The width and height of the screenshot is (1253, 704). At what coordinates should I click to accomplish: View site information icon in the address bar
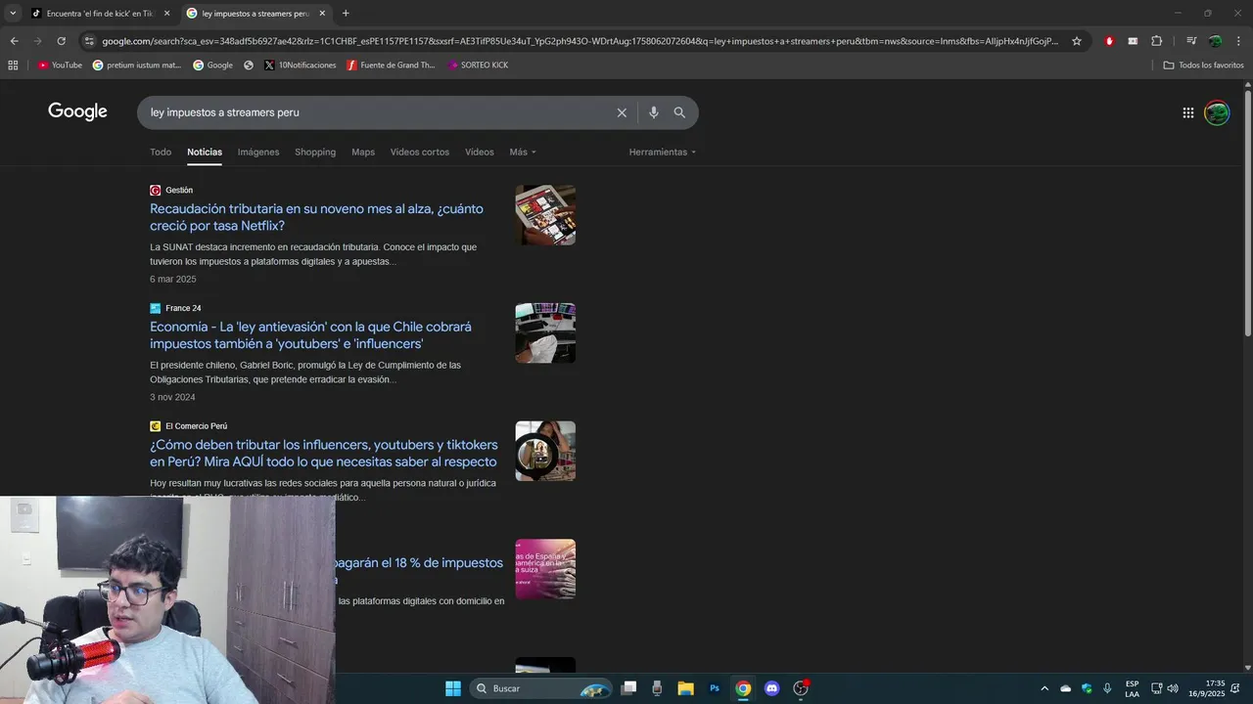[89, 41]
